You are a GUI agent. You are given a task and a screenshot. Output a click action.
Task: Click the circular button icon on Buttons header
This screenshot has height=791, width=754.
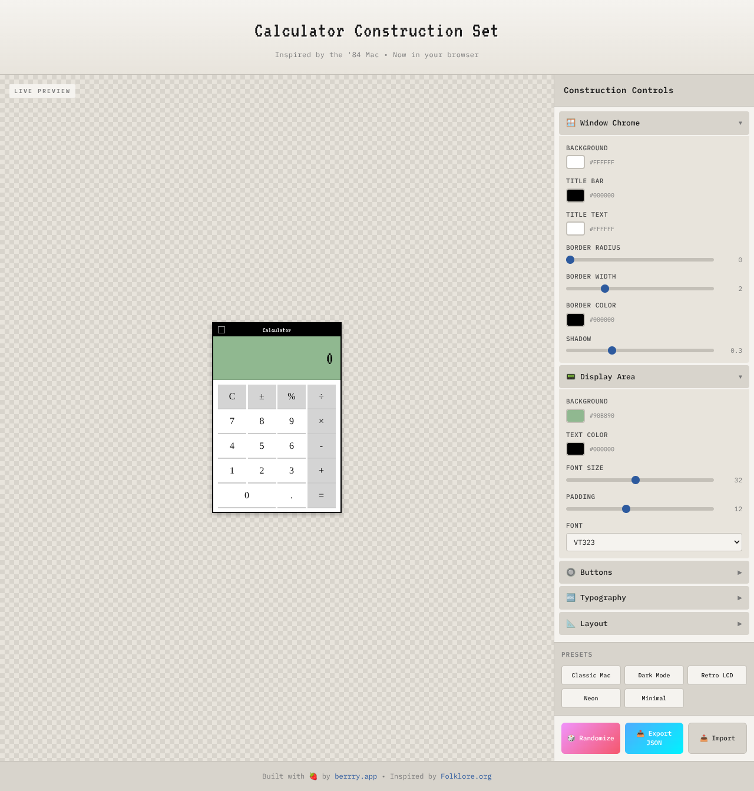point(570,572)
